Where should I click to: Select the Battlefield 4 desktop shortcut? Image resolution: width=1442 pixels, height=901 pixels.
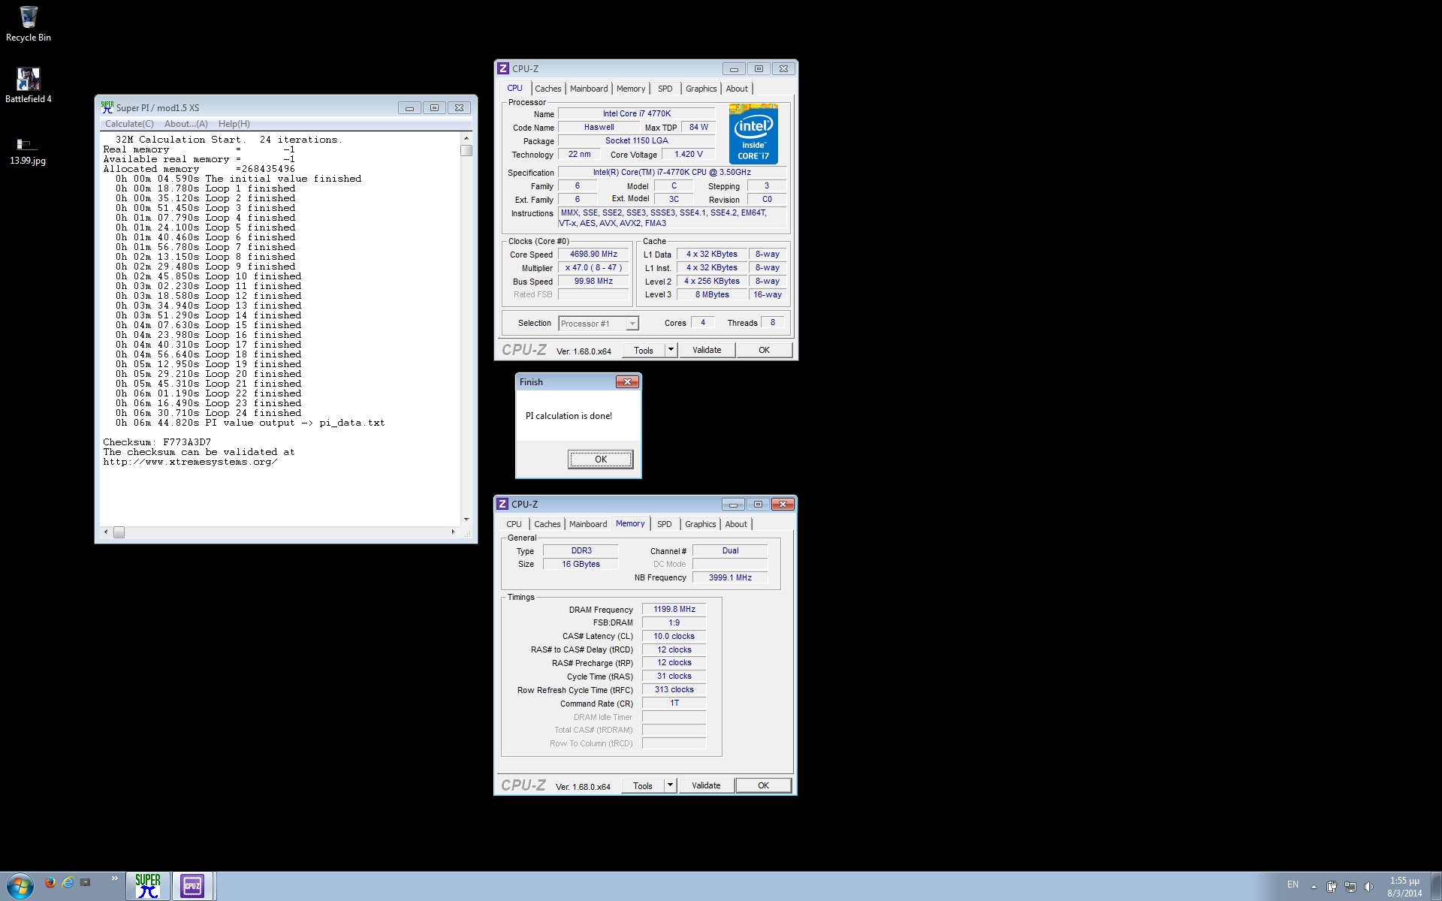29,85
